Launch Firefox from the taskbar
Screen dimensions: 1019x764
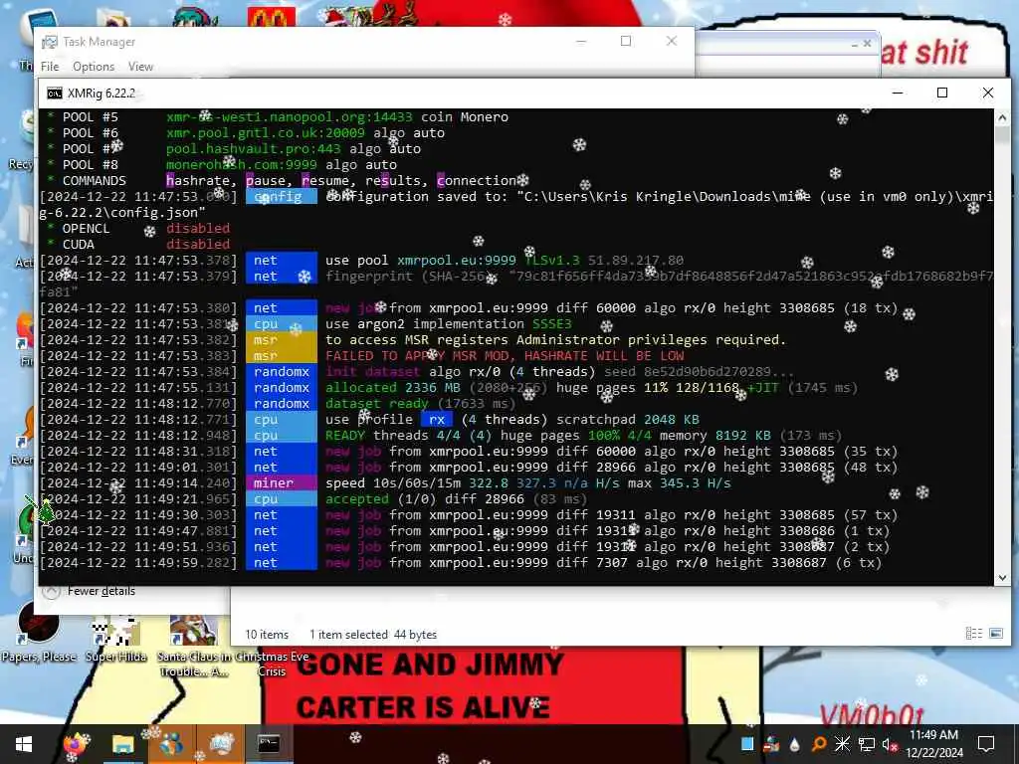(76, 744)
